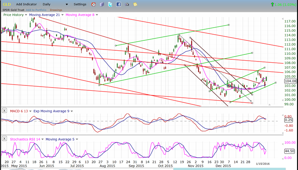The width and height of the screenshot is (298, 170).
Task: Share chart on Twitter
Action: coord(110,4)
